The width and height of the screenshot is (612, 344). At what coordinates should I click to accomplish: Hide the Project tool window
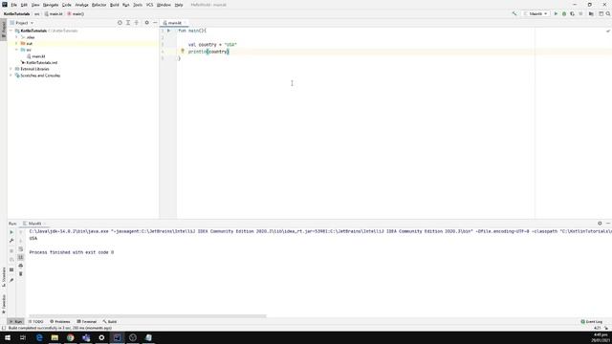click(155, 23)
